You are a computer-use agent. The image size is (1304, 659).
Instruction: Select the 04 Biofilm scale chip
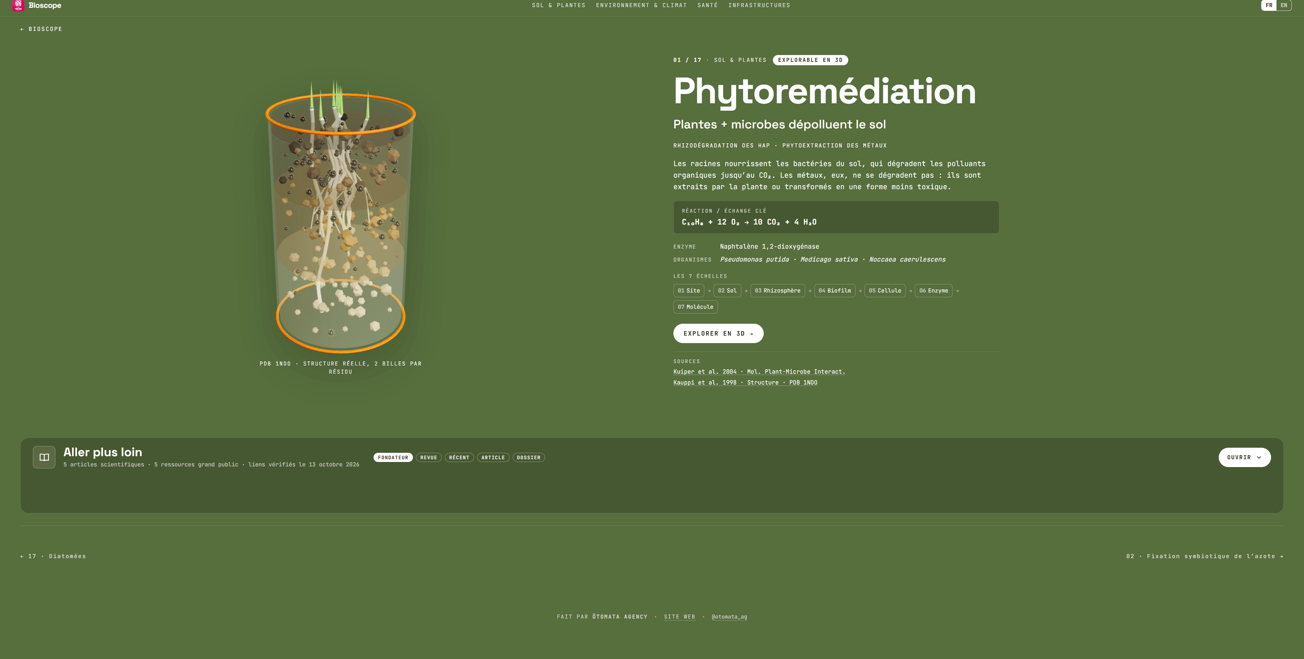834,291
